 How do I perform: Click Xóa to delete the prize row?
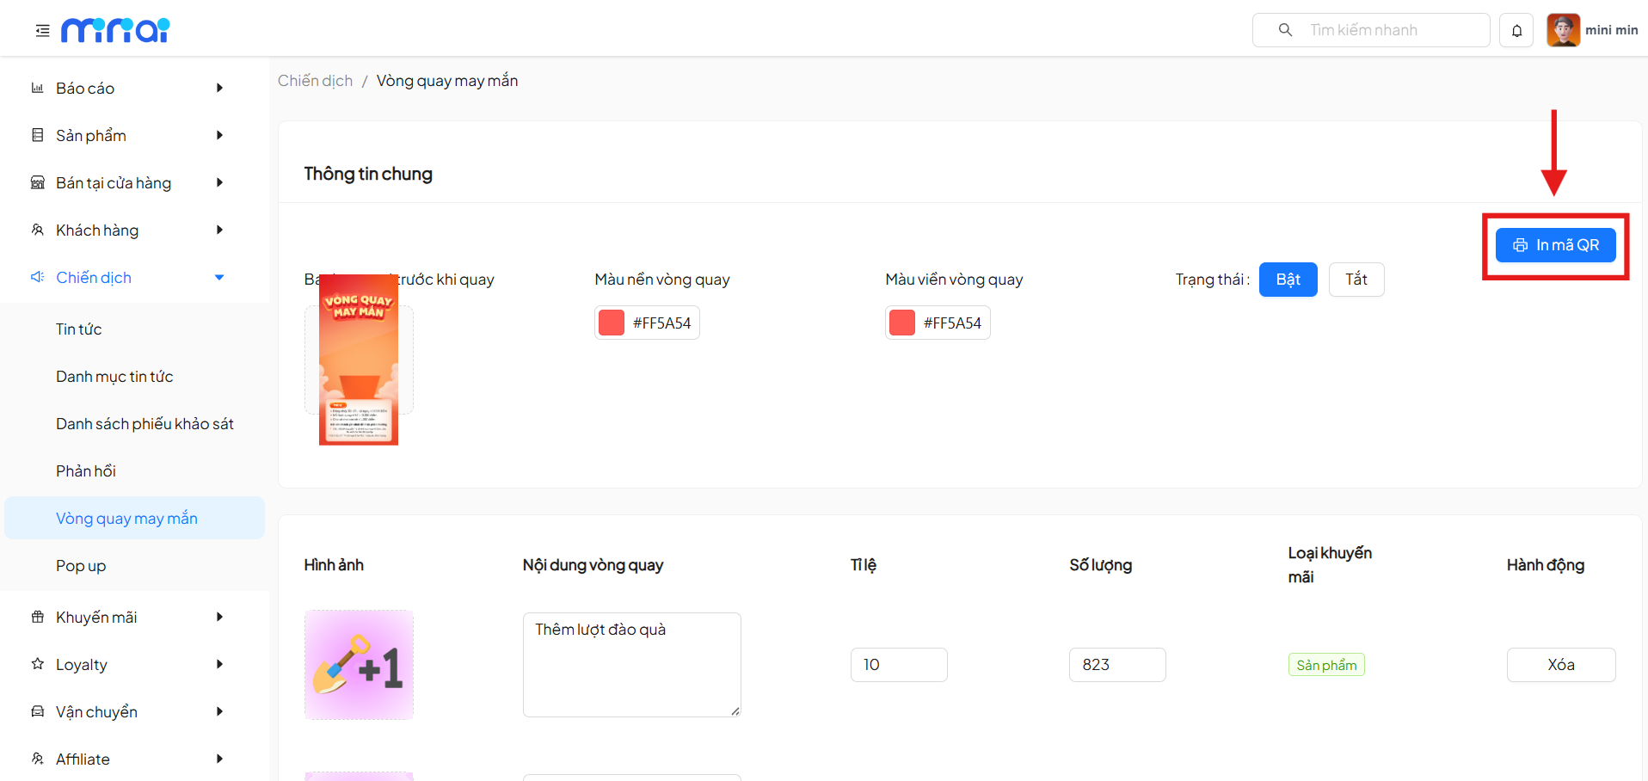click(1560, 665)
